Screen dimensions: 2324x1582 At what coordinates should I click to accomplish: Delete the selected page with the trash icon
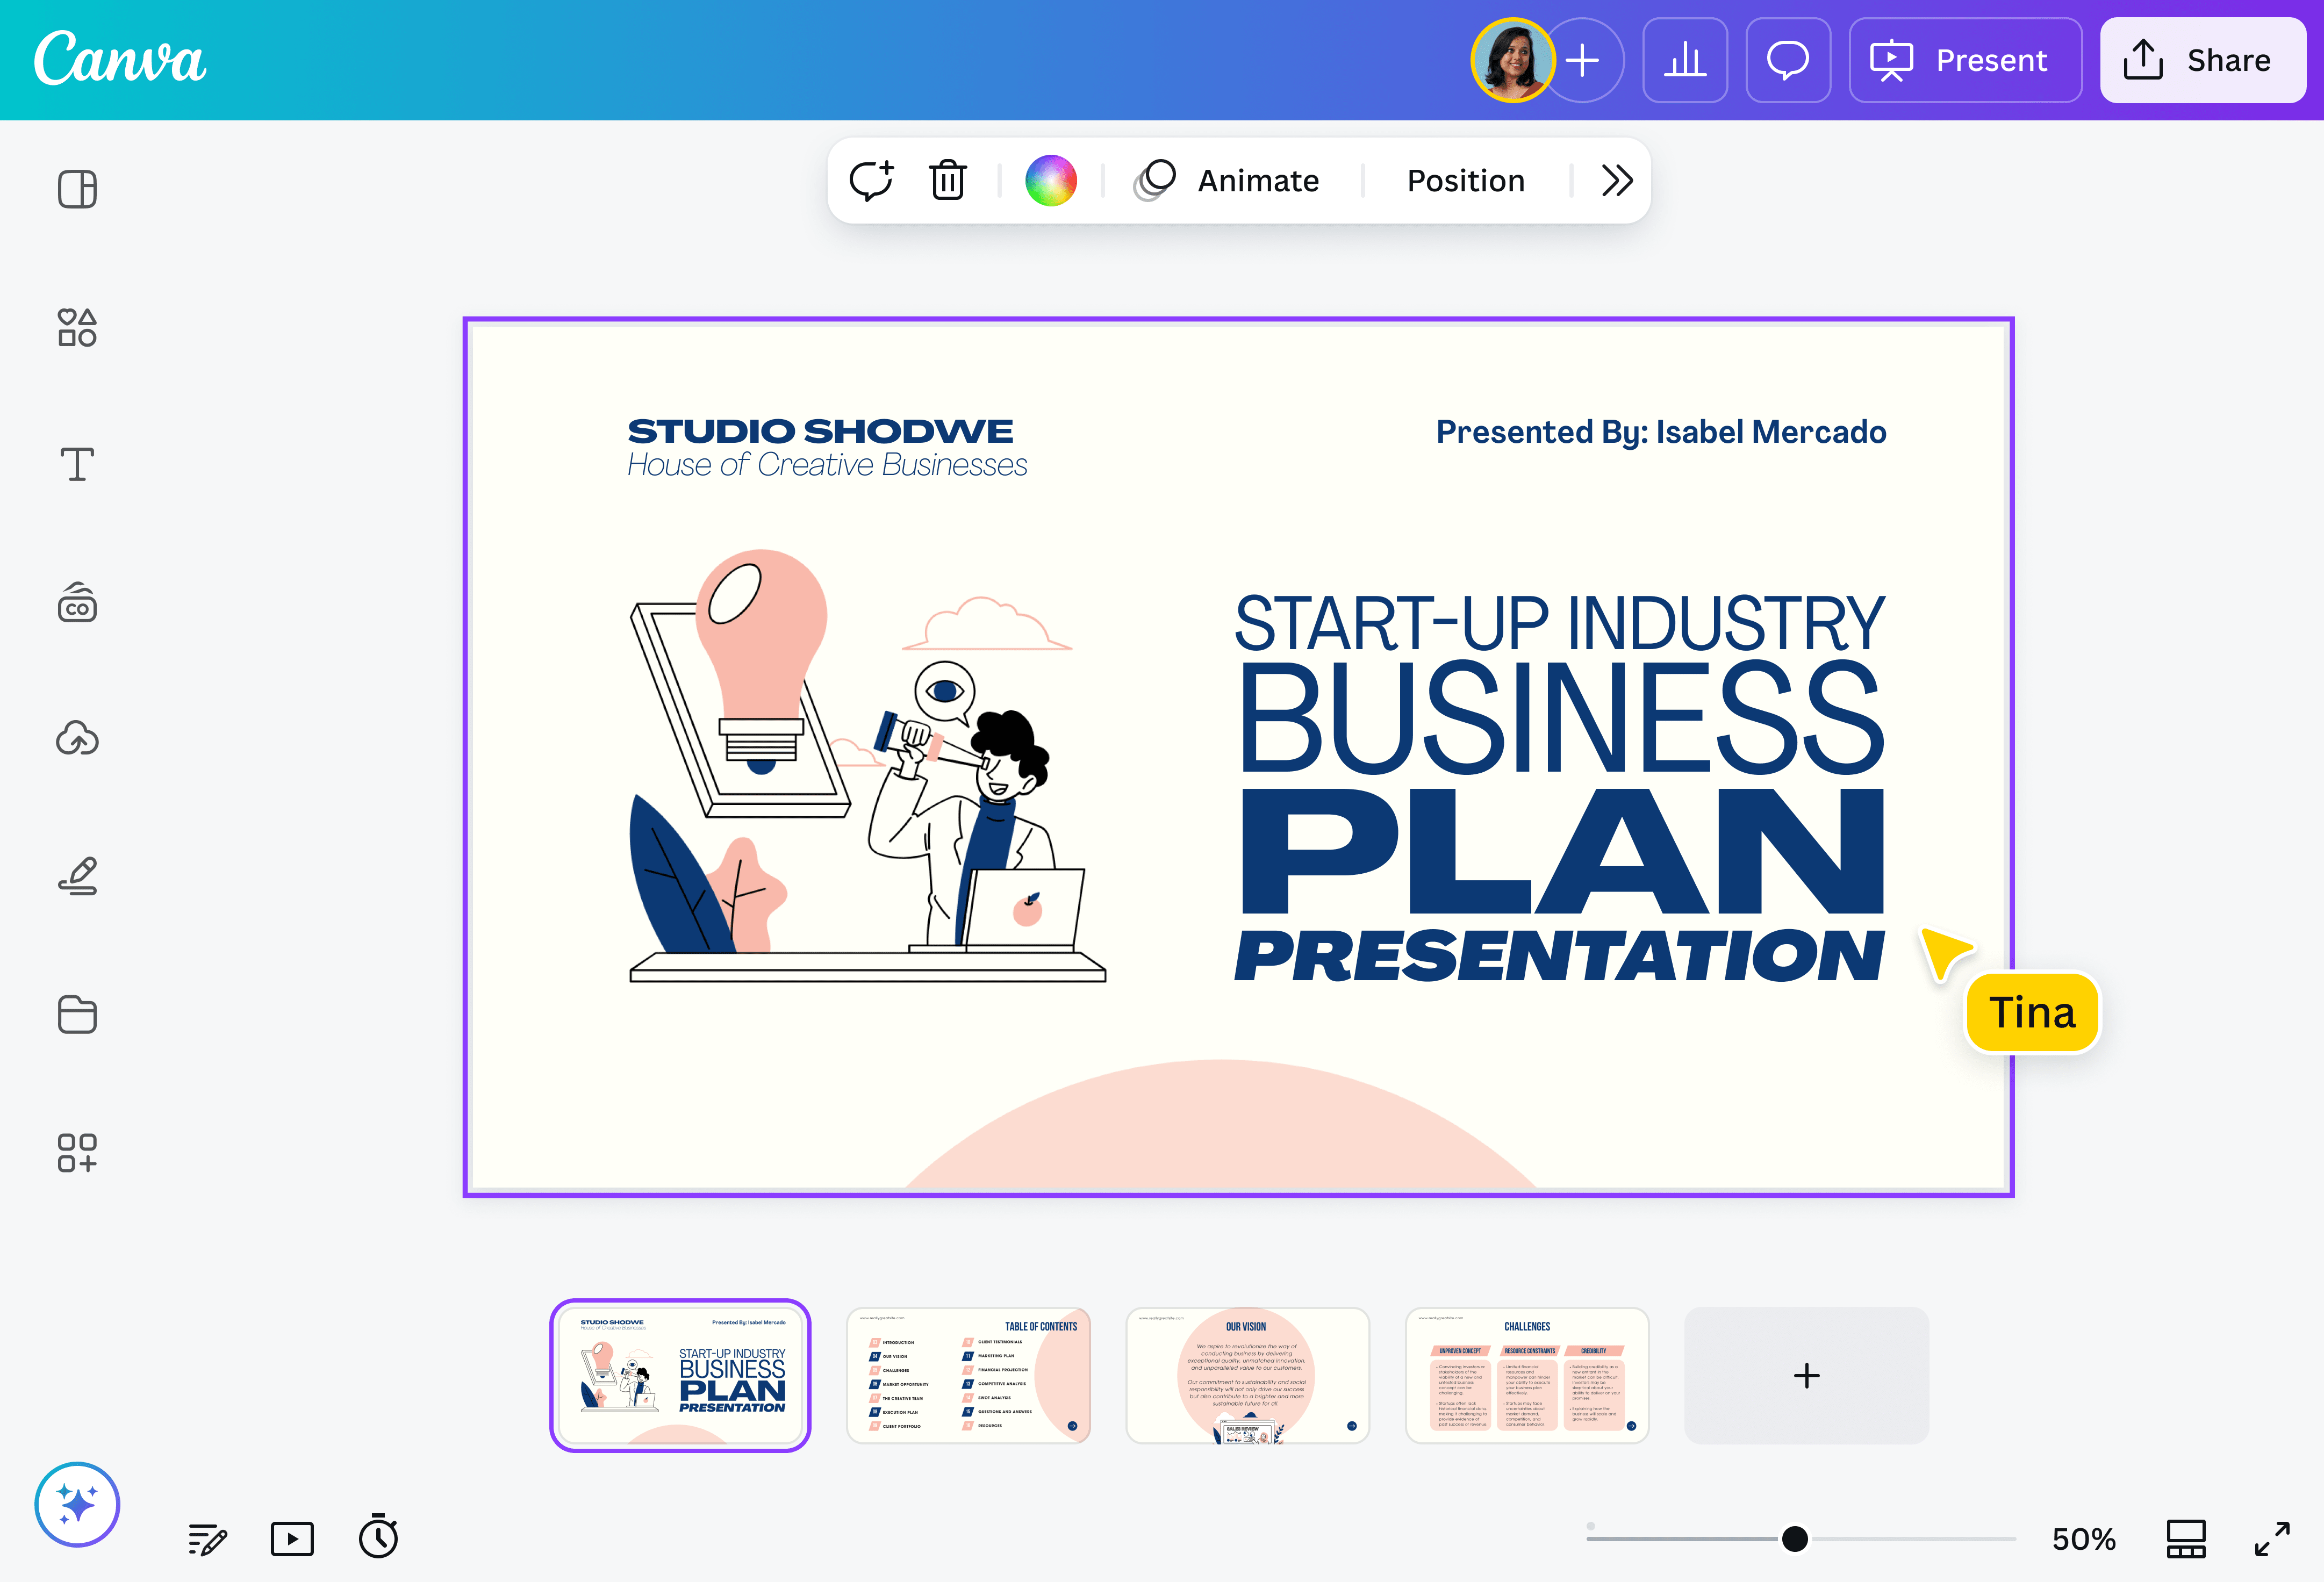click(x=948, y=180)
